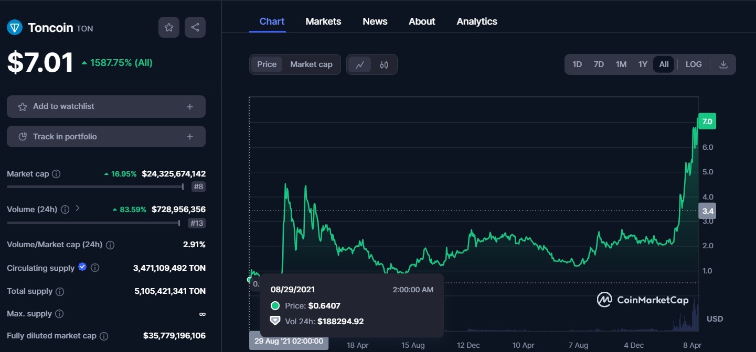Image resolution: width=756 pixels, height=352 pixels.
Task: Click the Market cap rank progress bar
Action: [94, 186]
